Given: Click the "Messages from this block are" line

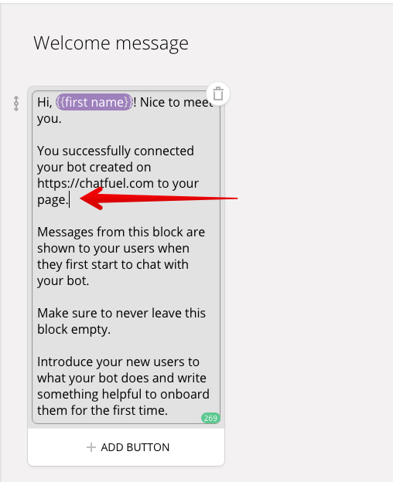Looking at the screenshot, I should 121,232.
